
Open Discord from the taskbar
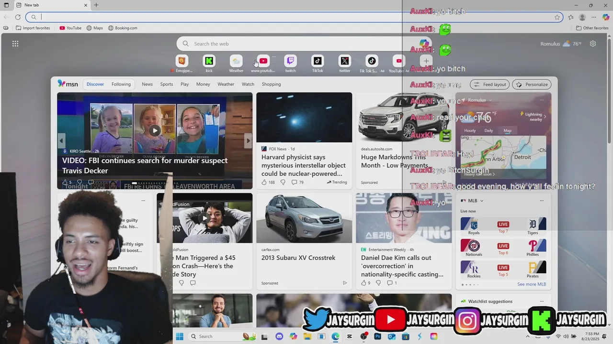[x=279, y=336]
